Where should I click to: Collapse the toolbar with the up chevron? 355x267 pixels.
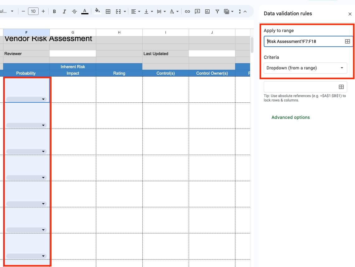245,11
